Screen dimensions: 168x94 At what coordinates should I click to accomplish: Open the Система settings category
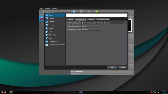(x=55, y=19)
